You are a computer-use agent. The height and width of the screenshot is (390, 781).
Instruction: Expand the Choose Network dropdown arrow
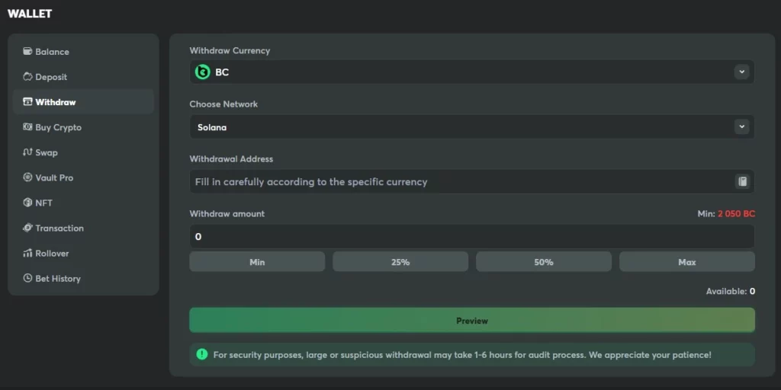click(741, 126)
